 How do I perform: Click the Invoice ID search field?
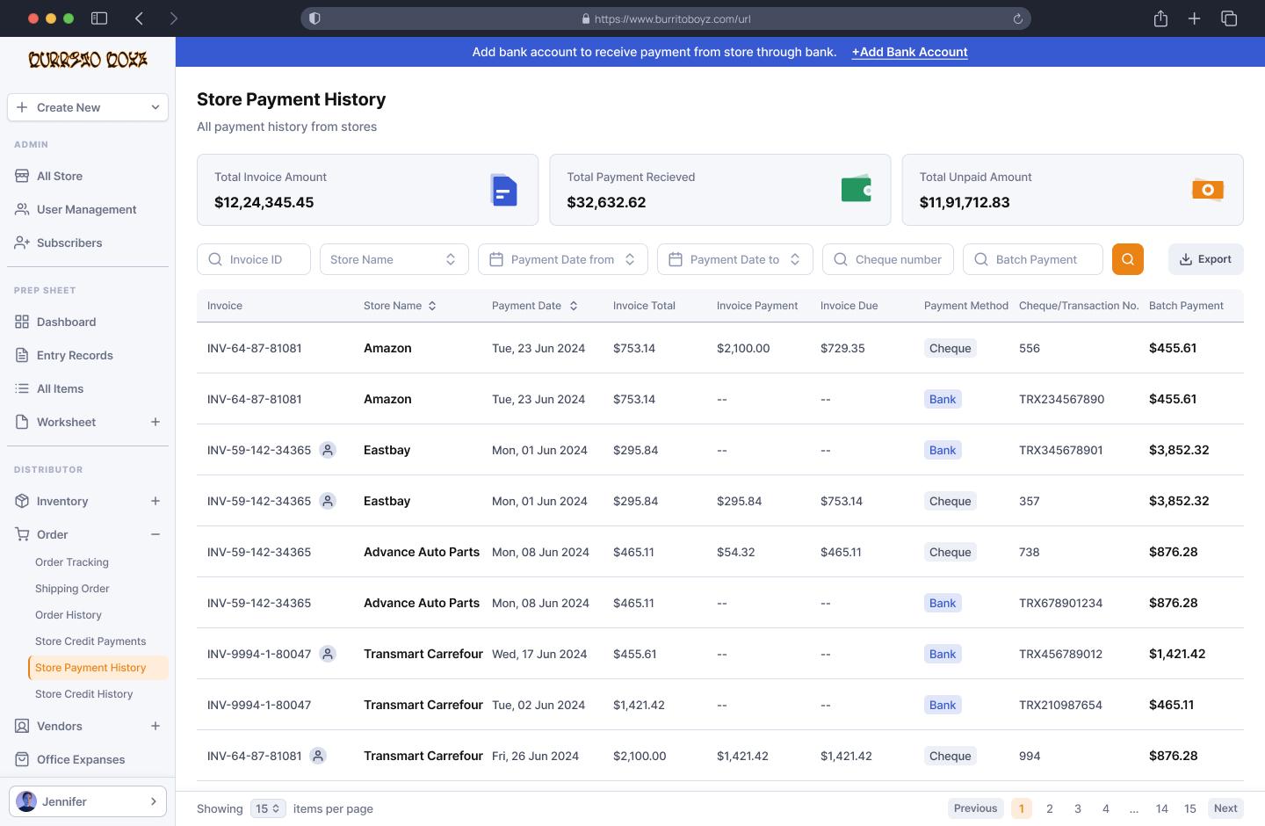coord(254,259)
